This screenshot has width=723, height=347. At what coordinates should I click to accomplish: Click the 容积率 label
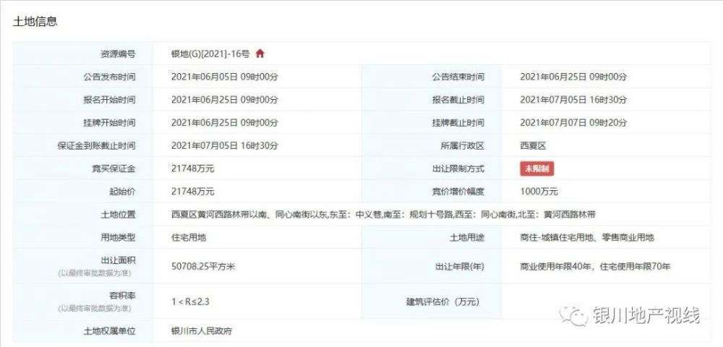(123, 296)
